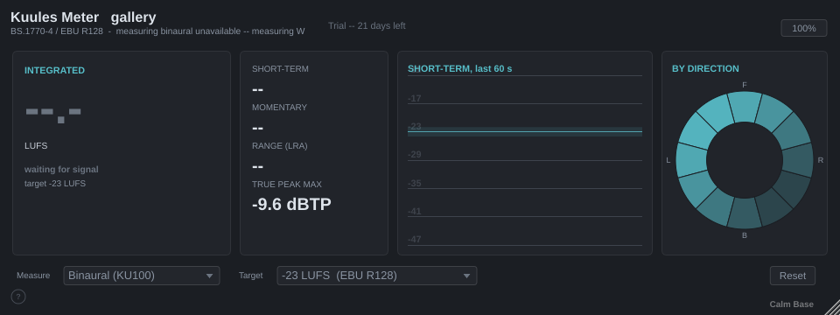
Task: Click the integrated LUFS dashes readout
Action: (53, 115)
